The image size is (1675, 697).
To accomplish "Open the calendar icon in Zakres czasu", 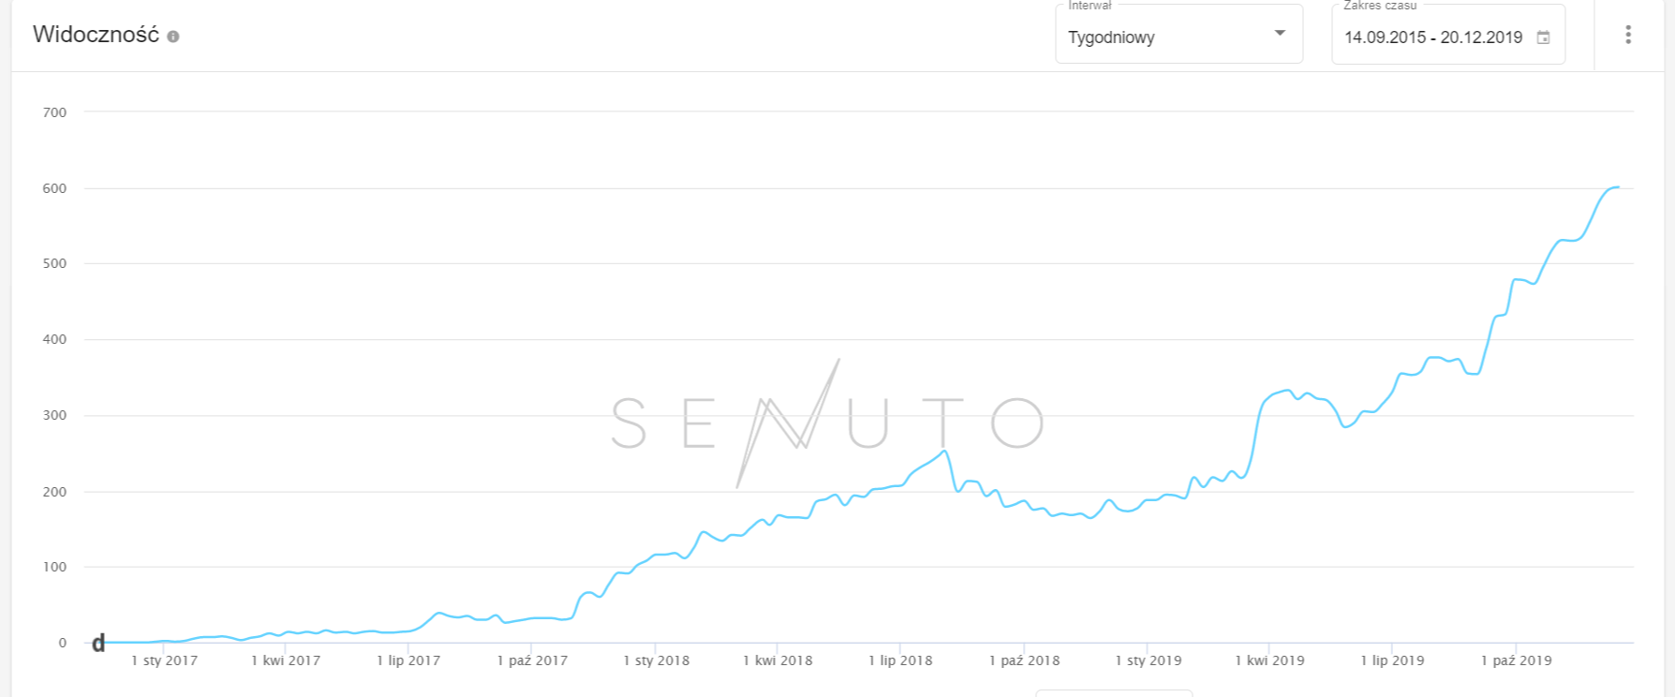I will tap(1543, 37).
